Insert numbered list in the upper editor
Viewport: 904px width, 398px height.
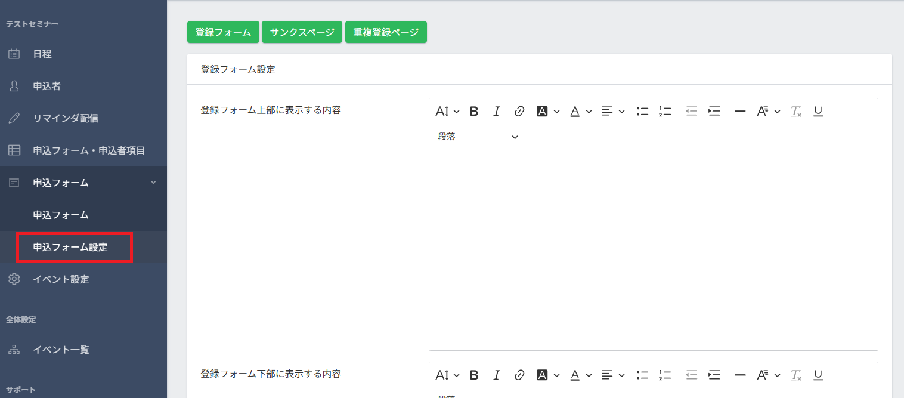click(665, 111)
